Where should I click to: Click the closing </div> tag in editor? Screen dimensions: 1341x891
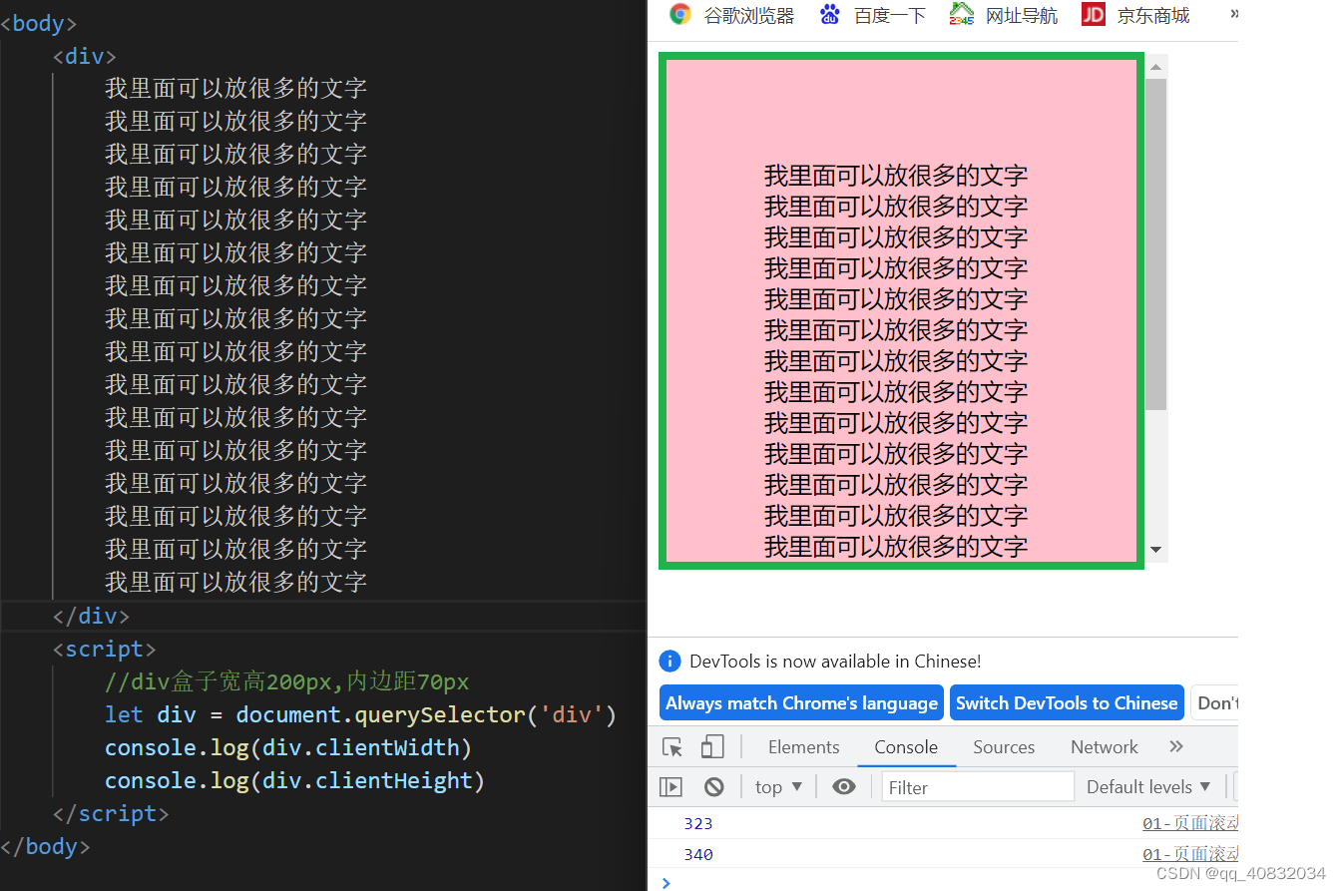91,616
